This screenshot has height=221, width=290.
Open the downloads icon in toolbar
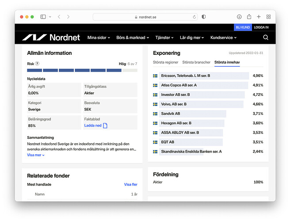(239, 17)
